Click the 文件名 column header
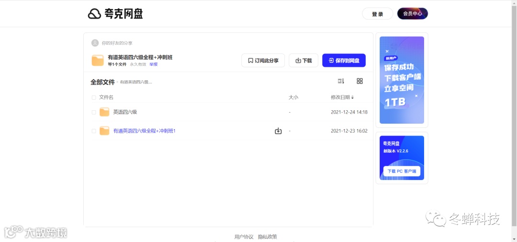 click(106, 98)
